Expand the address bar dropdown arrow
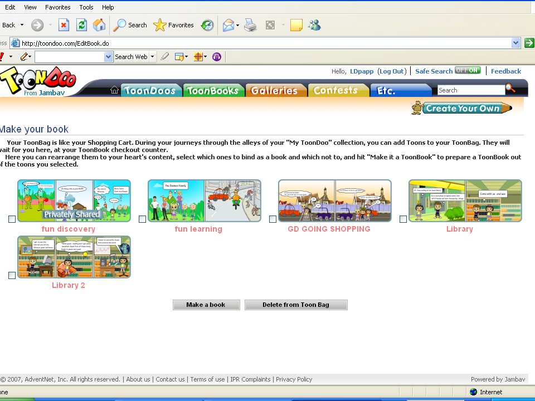This screenshot has width=535, height=401. pos(515,43)
